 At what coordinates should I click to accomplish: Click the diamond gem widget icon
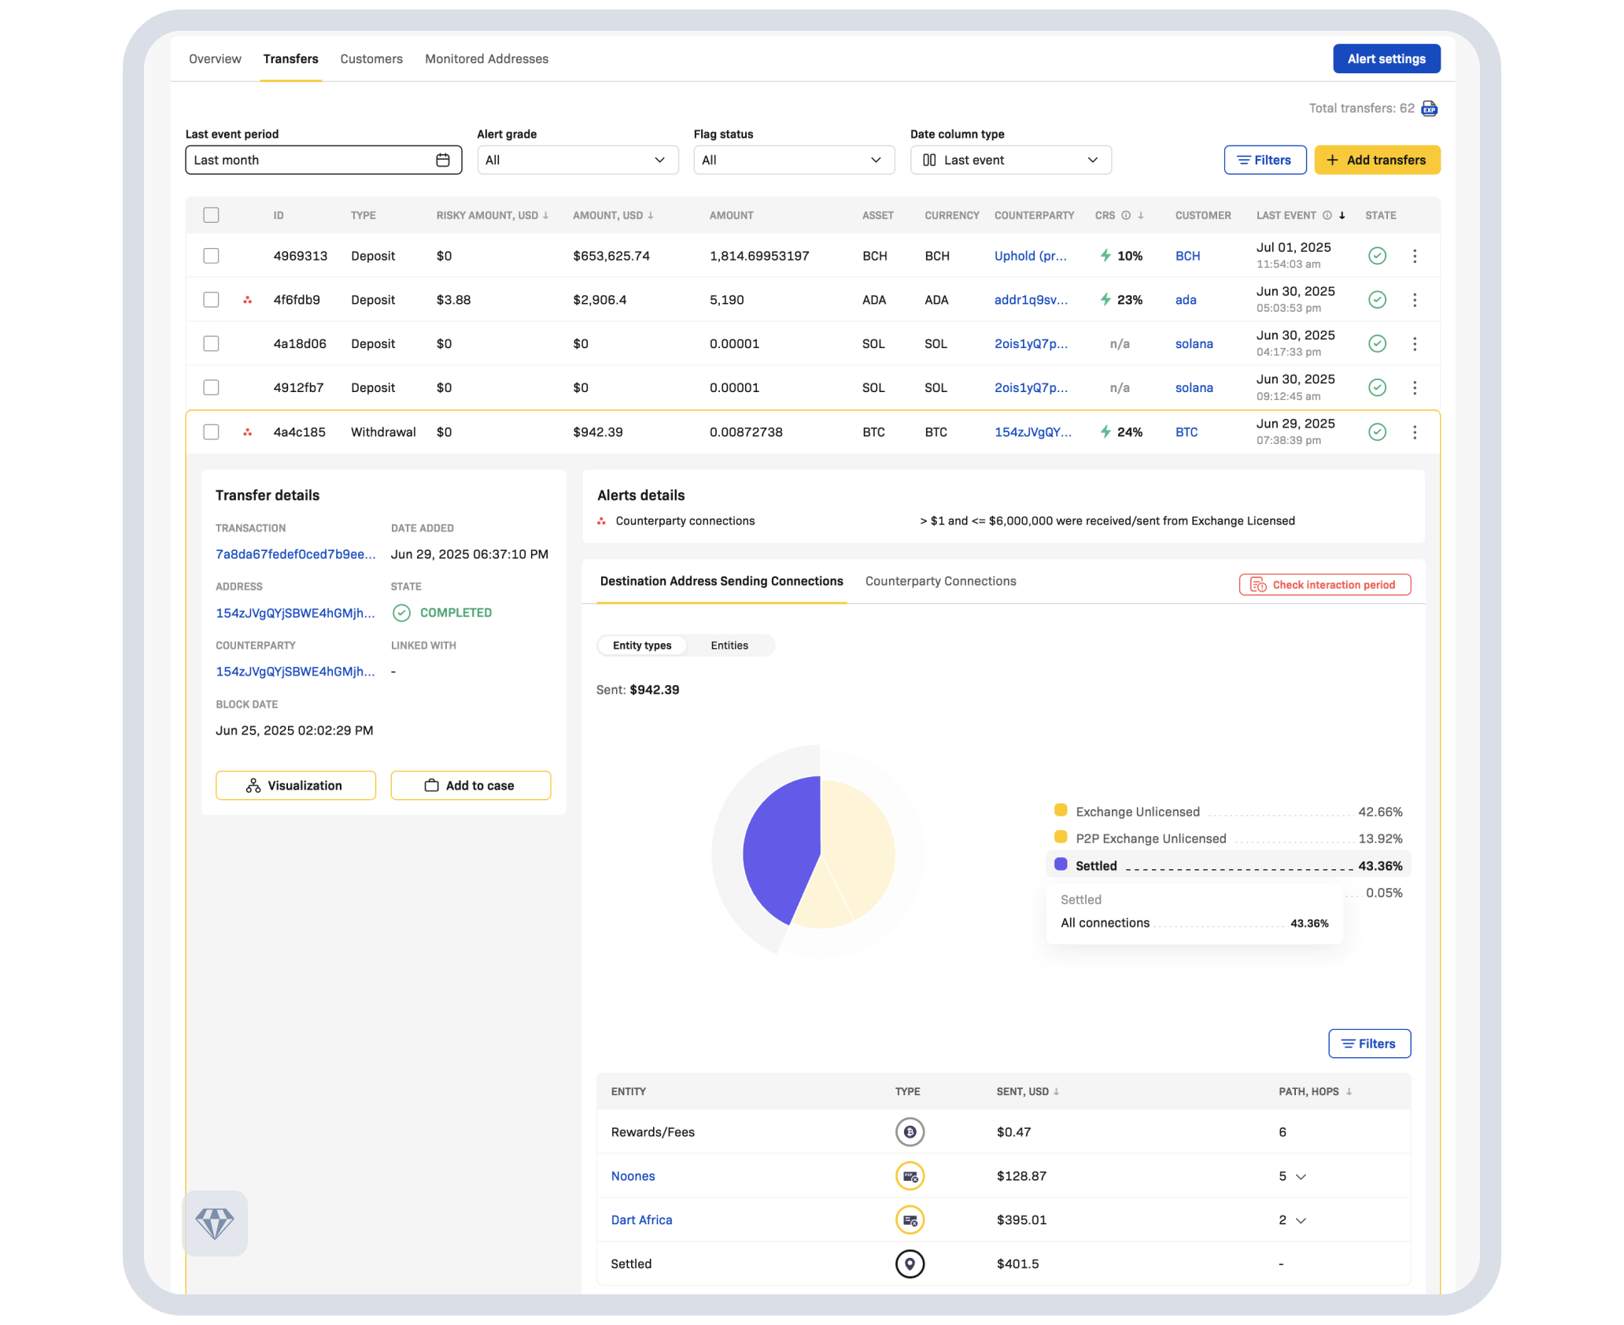coord(215,1223)
